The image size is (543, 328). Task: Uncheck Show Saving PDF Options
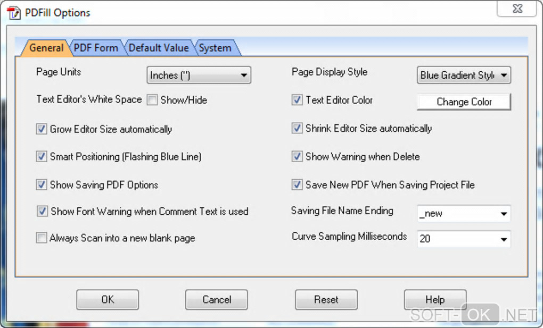coord(42,185)
